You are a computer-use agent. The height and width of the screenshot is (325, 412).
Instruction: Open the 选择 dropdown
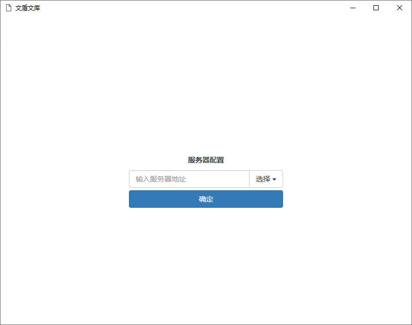[266, 179]
